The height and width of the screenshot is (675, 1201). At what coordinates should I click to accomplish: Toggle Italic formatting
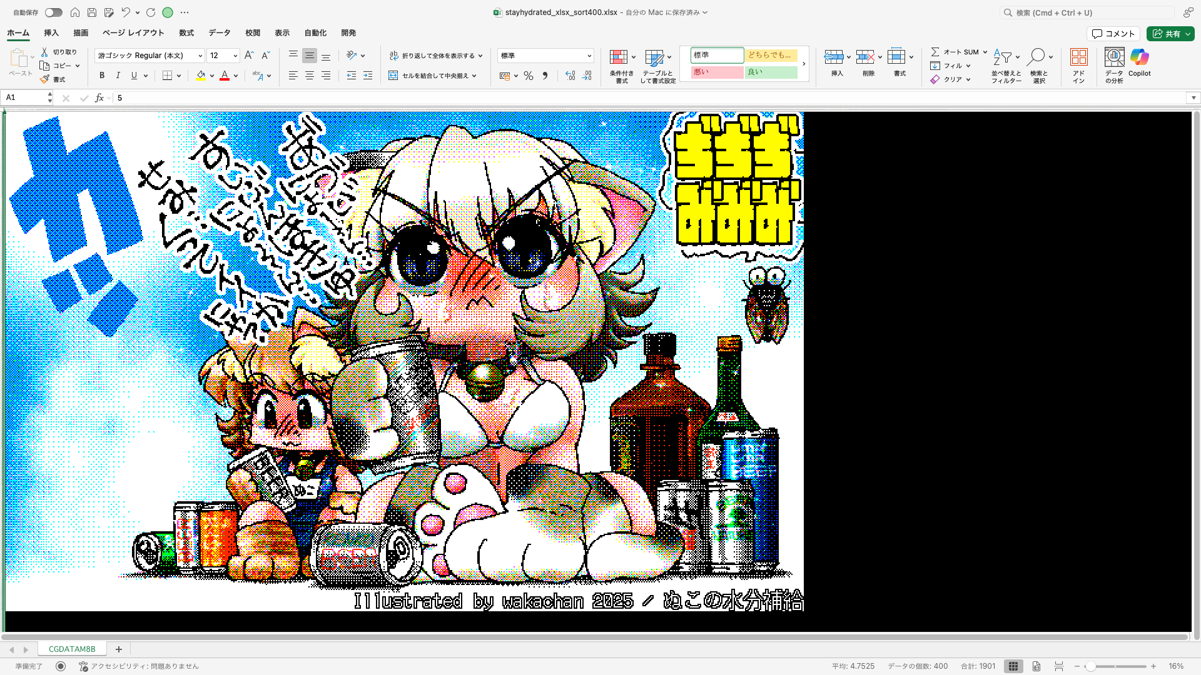pos(118,76)
